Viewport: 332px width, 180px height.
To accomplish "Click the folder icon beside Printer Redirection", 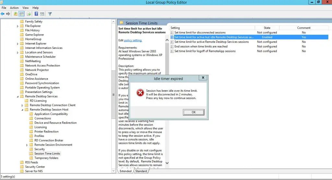I will tap(31, 131).
